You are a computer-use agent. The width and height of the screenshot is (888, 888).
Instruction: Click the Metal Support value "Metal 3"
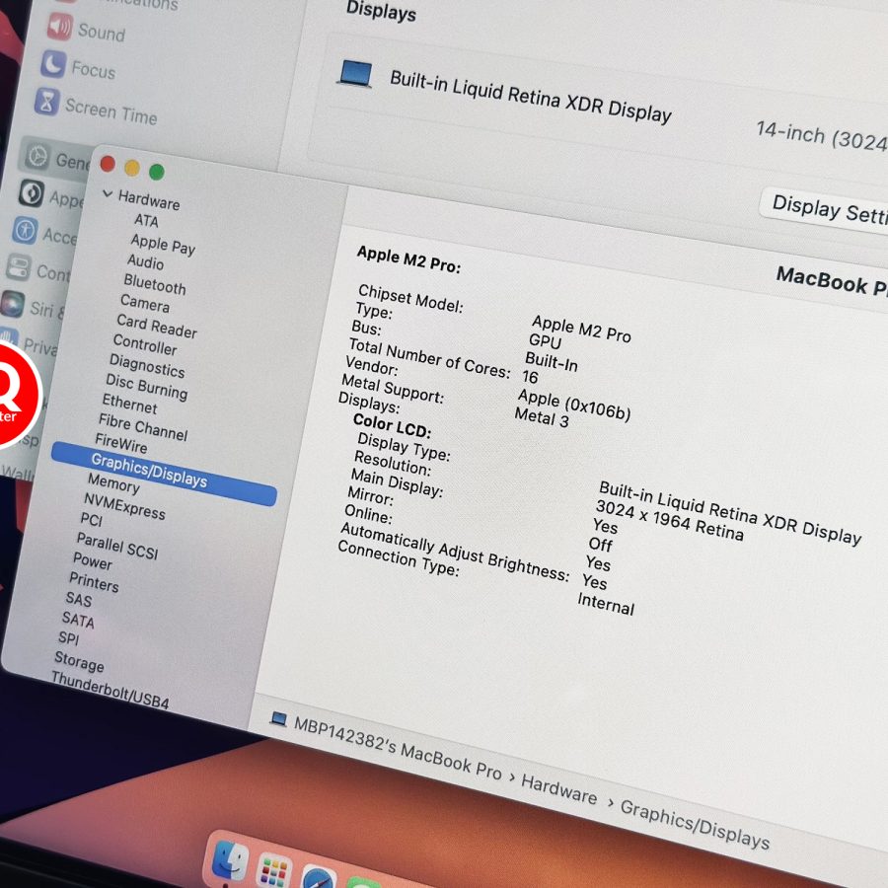click(x=542, y=418)
